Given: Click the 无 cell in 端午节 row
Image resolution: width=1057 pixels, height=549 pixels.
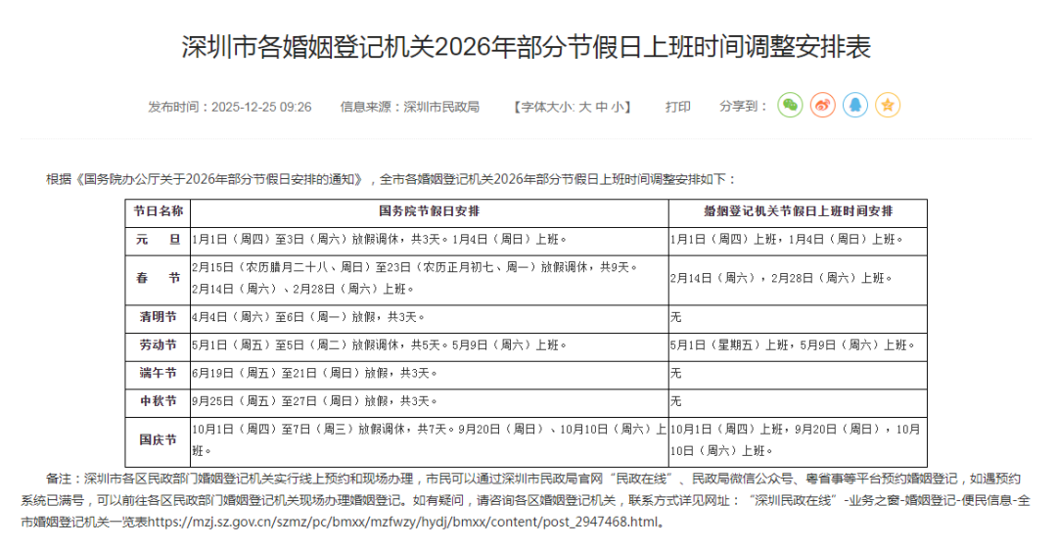Looking at the screenshot, I should click(799, 373).
